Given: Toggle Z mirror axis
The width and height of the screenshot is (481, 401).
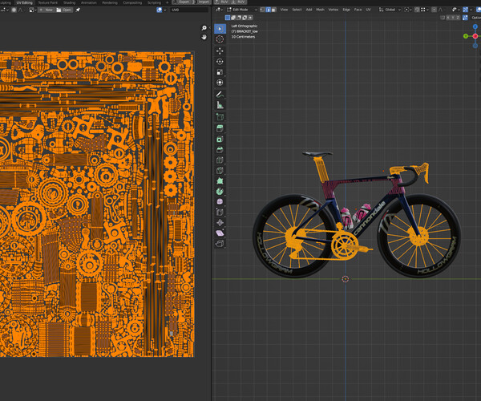Looking at the screenshot, I should point(458,18).
